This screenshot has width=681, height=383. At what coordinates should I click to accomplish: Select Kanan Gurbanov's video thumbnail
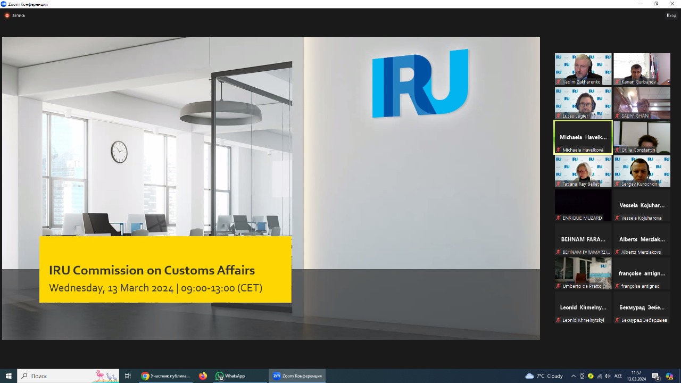[x=642, y=69]
